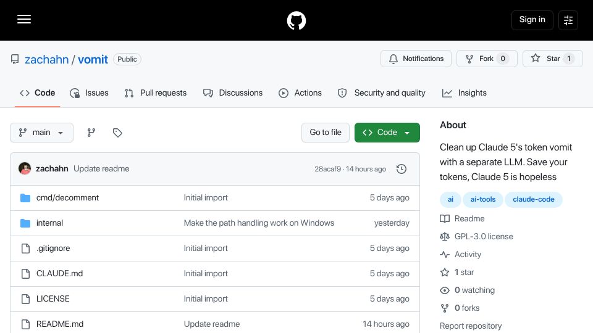Open the README.md file

click(60, 324)
